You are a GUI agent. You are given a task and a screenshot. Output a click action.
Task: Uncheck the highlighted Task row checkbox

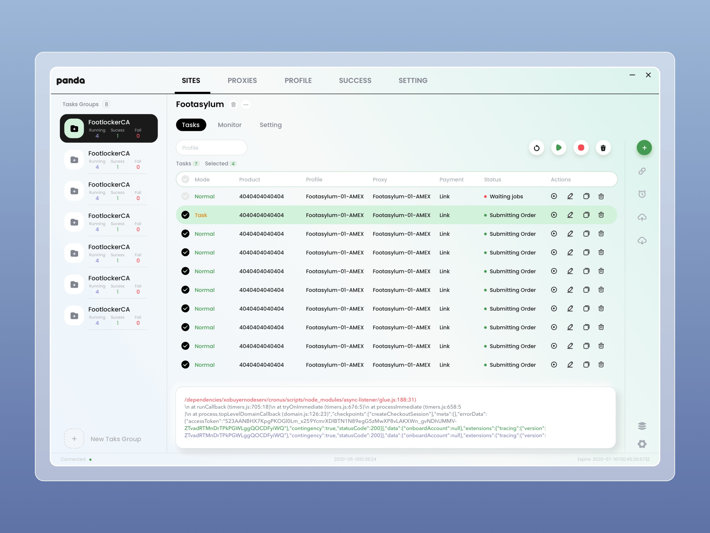coord(185,215)
